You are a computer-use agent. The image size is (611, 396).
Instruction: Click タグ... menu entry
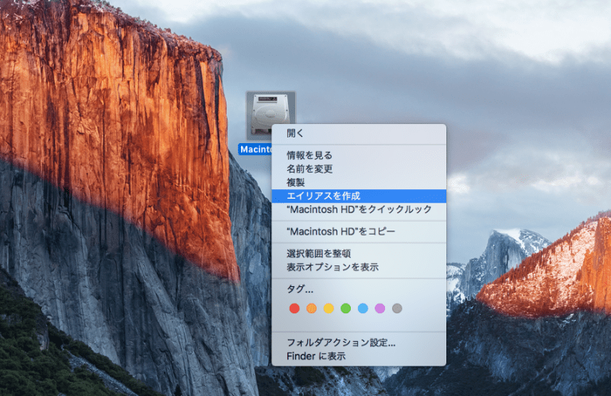point(359,289)
